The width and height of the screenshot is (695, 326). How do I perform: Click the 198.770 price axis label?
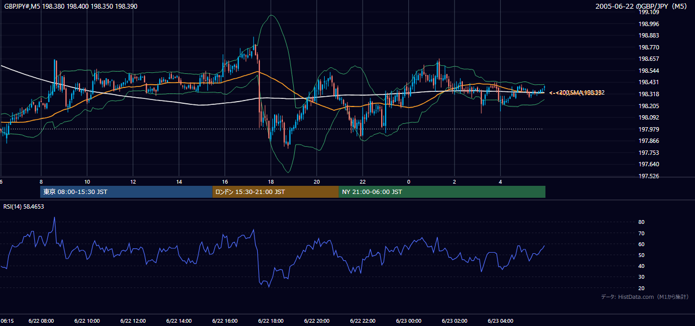click(648, 47)
